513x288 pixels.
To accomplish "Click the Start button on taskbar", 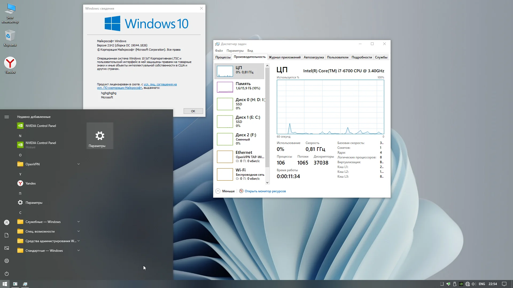I will 5,284.
